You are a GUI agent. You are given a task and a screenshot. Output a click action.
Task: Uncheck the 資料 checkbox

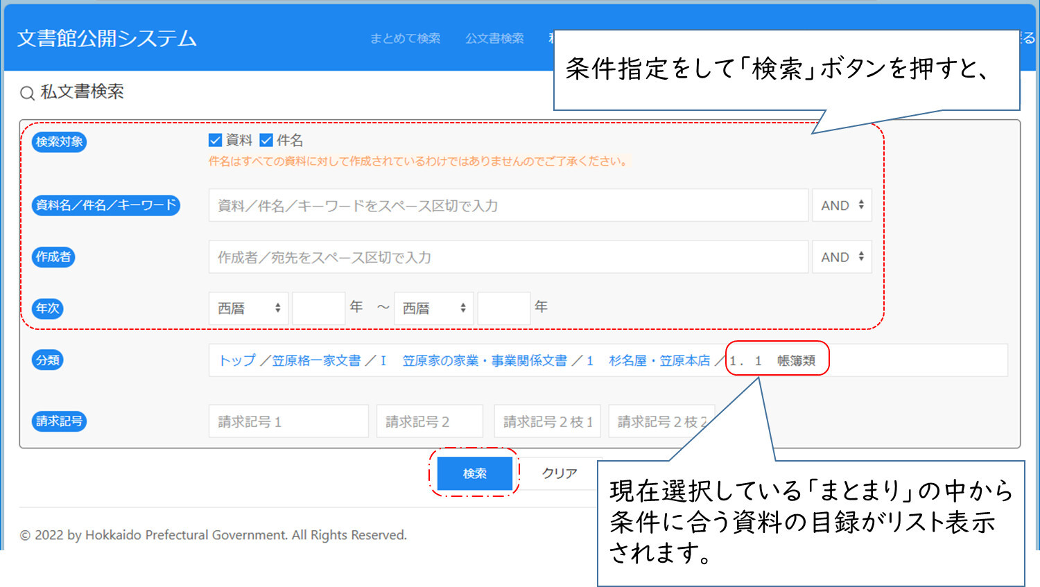(x=215, y=140)
